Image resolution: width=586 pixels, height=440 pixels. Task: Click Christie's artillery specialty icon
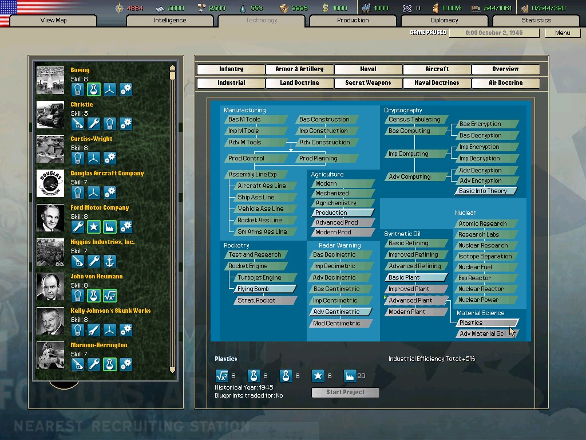point(77,124)
